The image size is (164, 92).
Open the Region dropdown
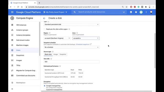(57, 38)
